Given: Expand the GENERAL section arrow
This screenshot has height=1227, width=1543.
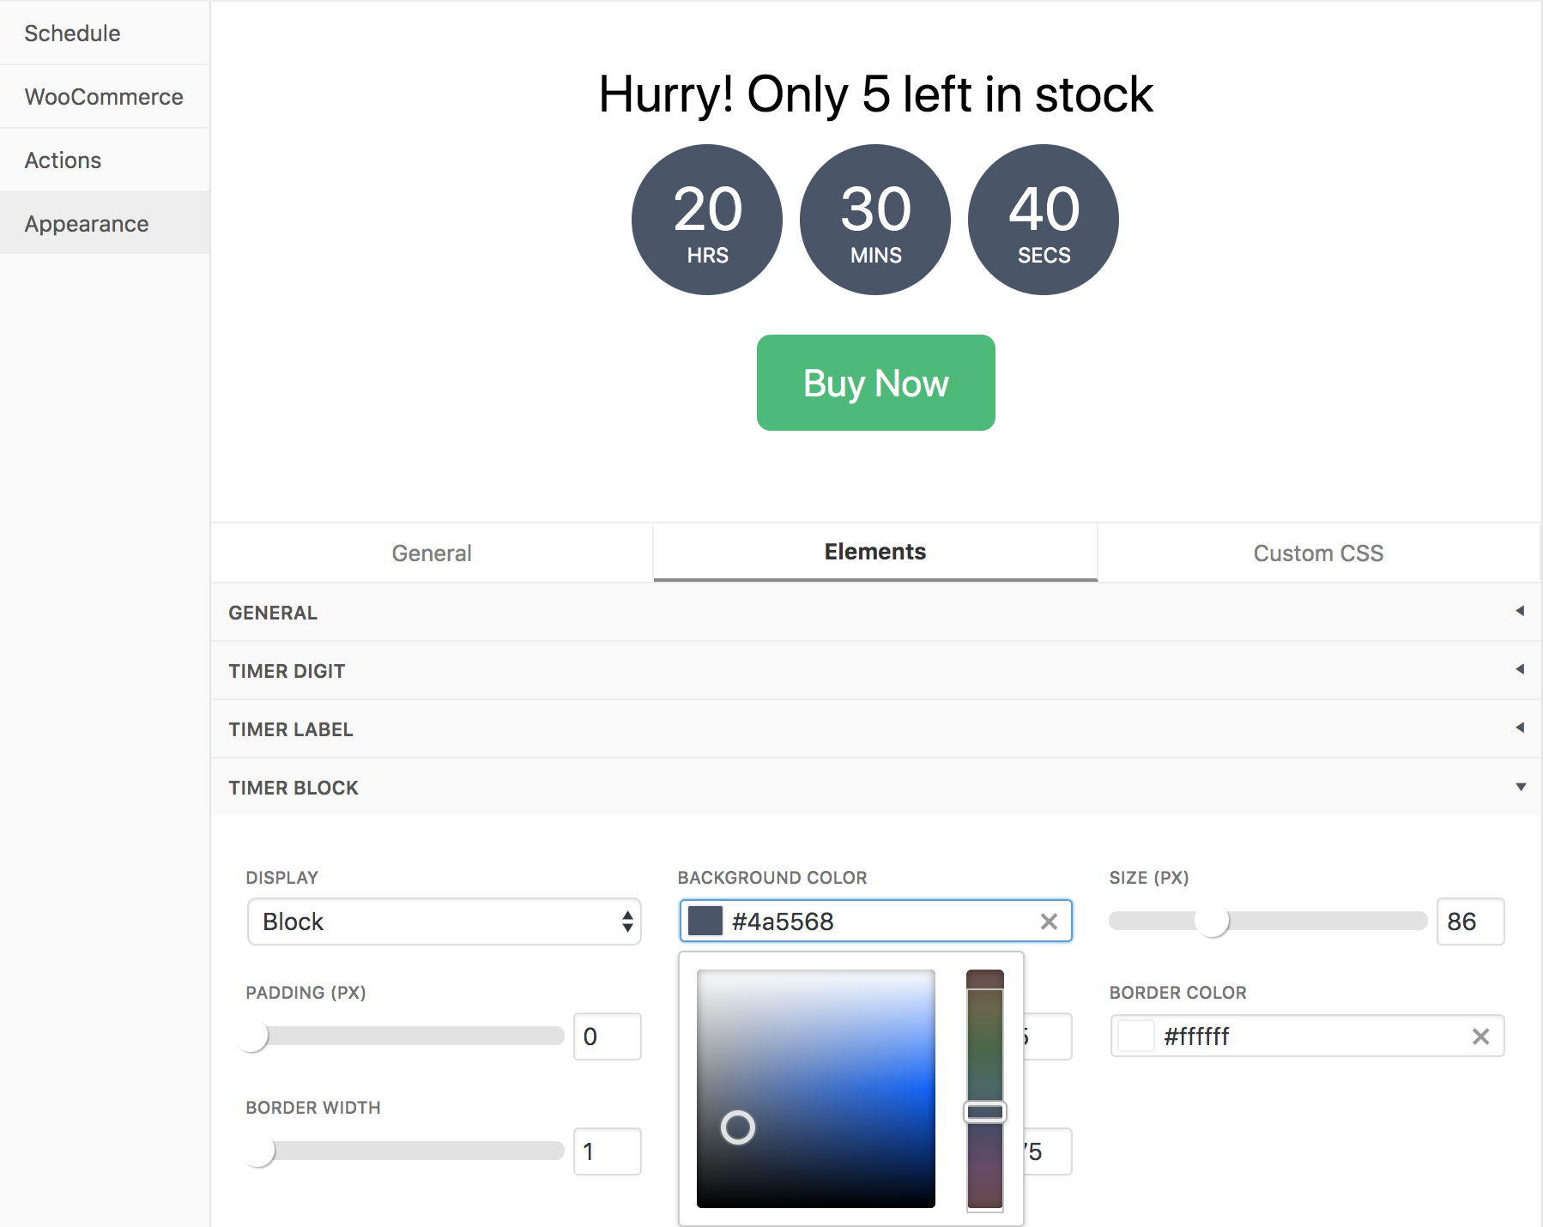Looking at the screenshot, I should coord(1520,611).
